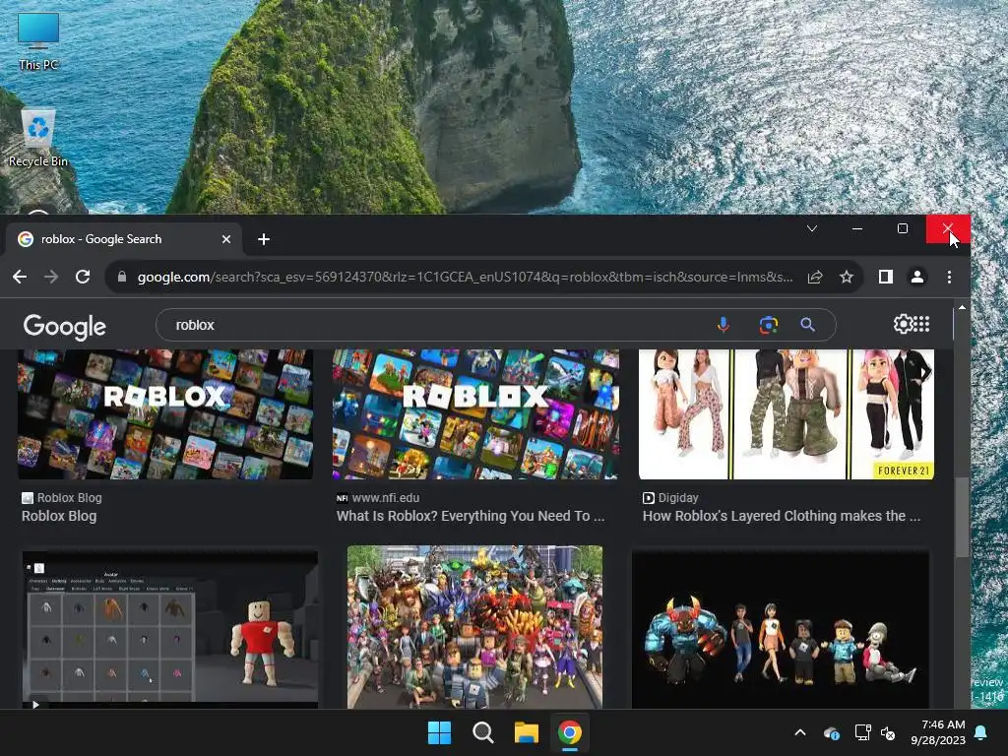Viewport: 1008px width, 756px height.
Task: Open the Windows Start menu
Action: (440, 732)
